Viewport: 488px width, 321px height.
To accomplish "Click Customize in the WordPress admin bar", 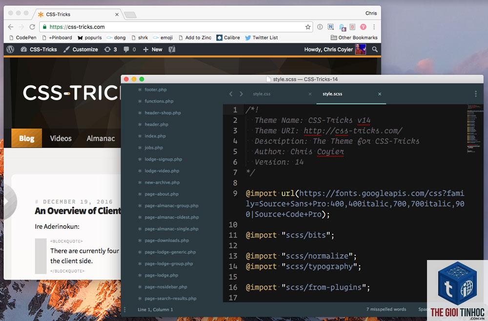I will click(x=81, y=49).
